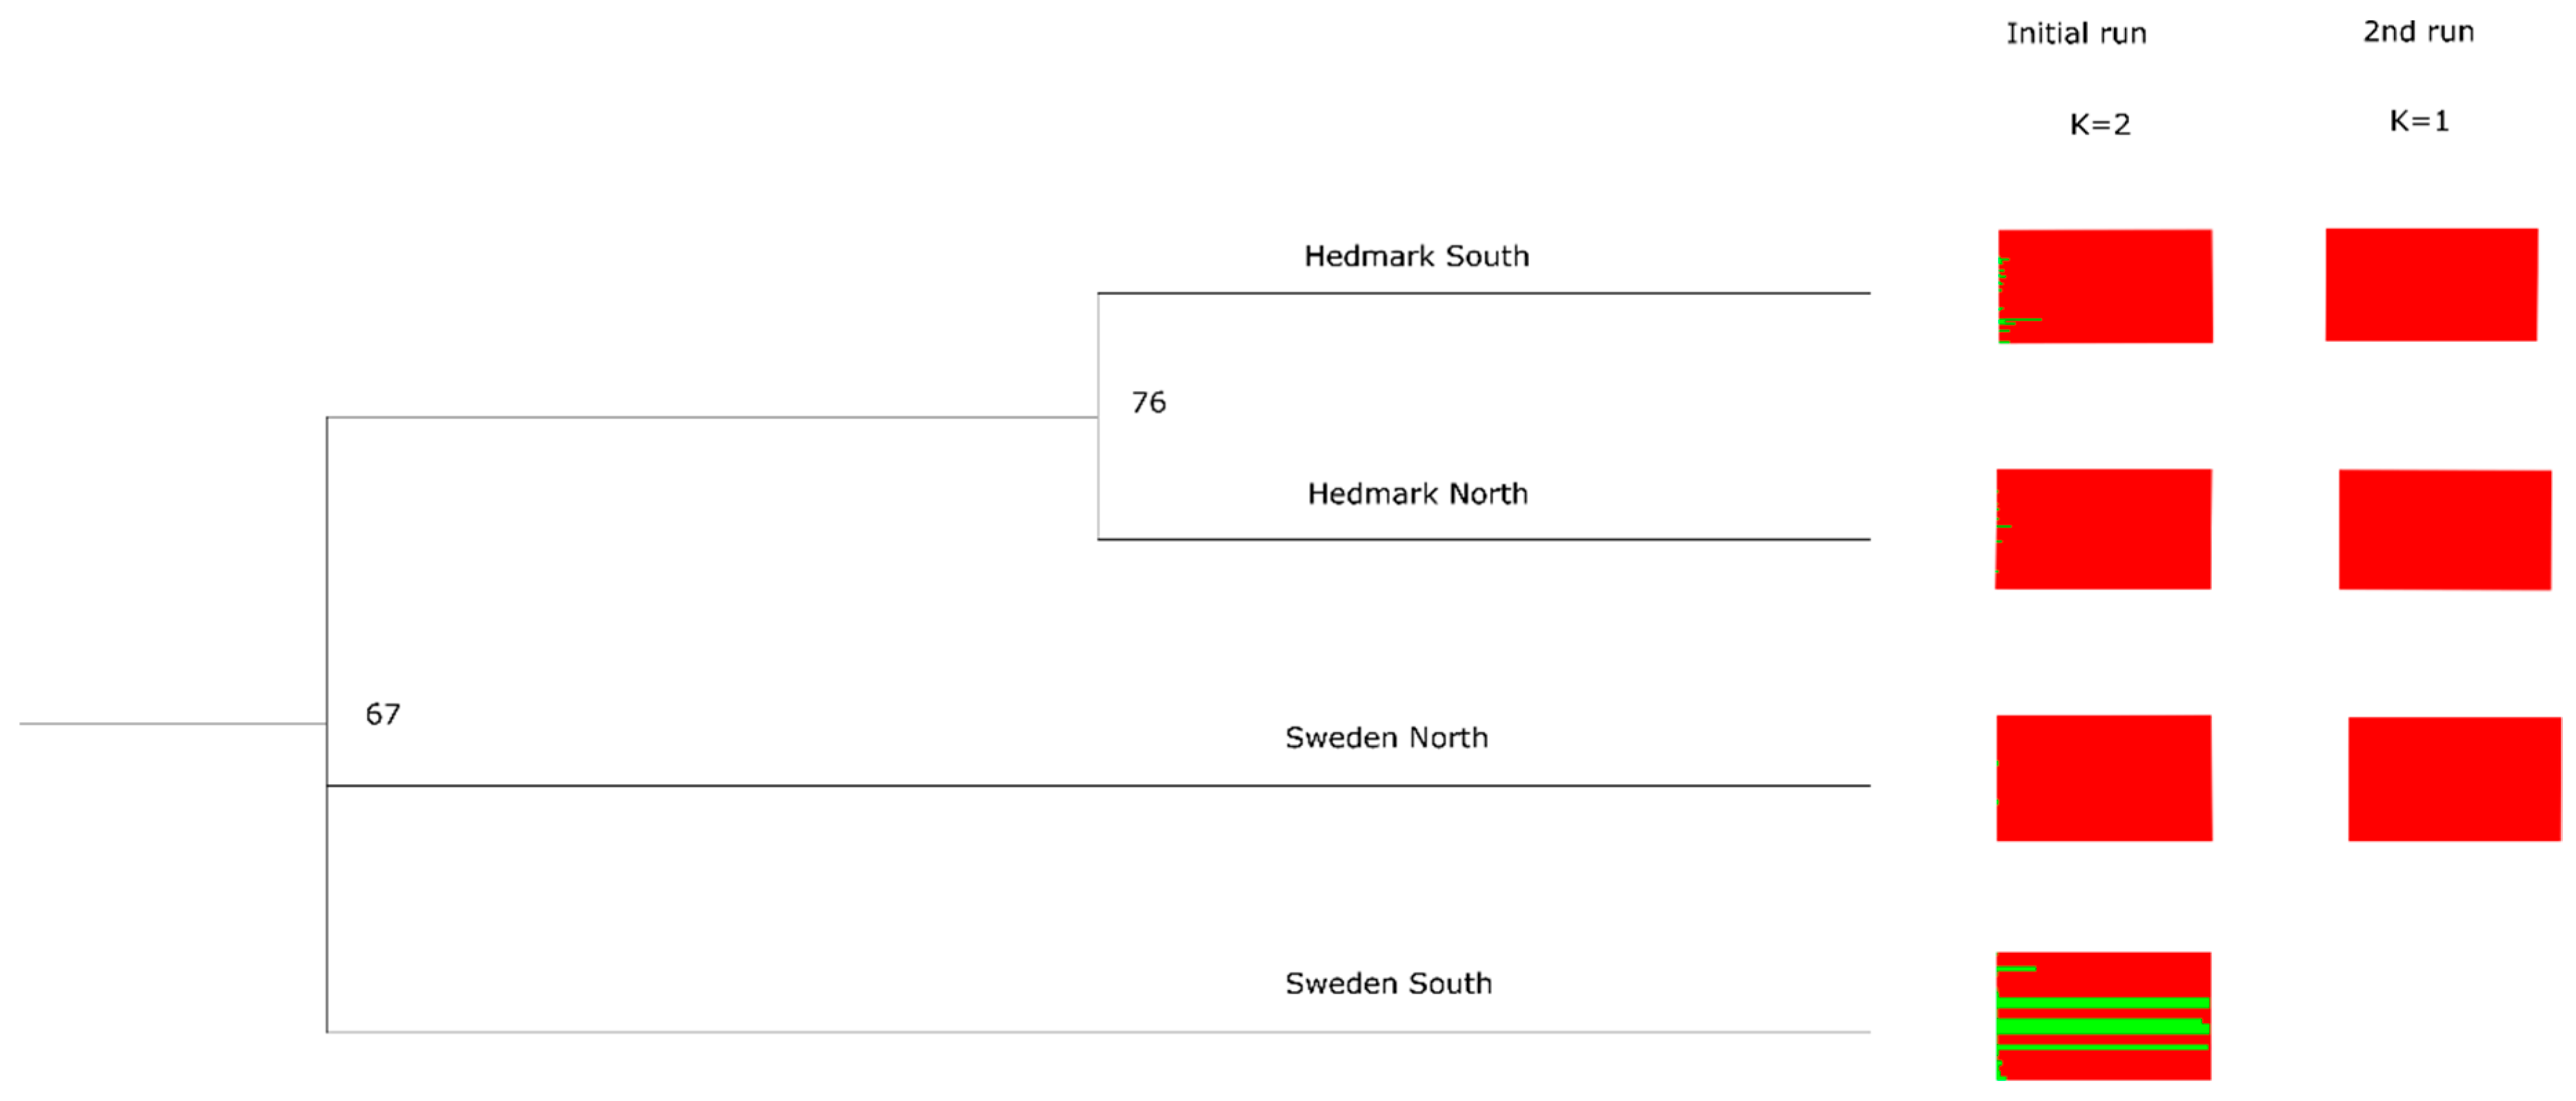This screenshot has width=2576, height=1101.
Task: Click Sweden South plot with green bands
Action: click(x=2103, y=1016)
